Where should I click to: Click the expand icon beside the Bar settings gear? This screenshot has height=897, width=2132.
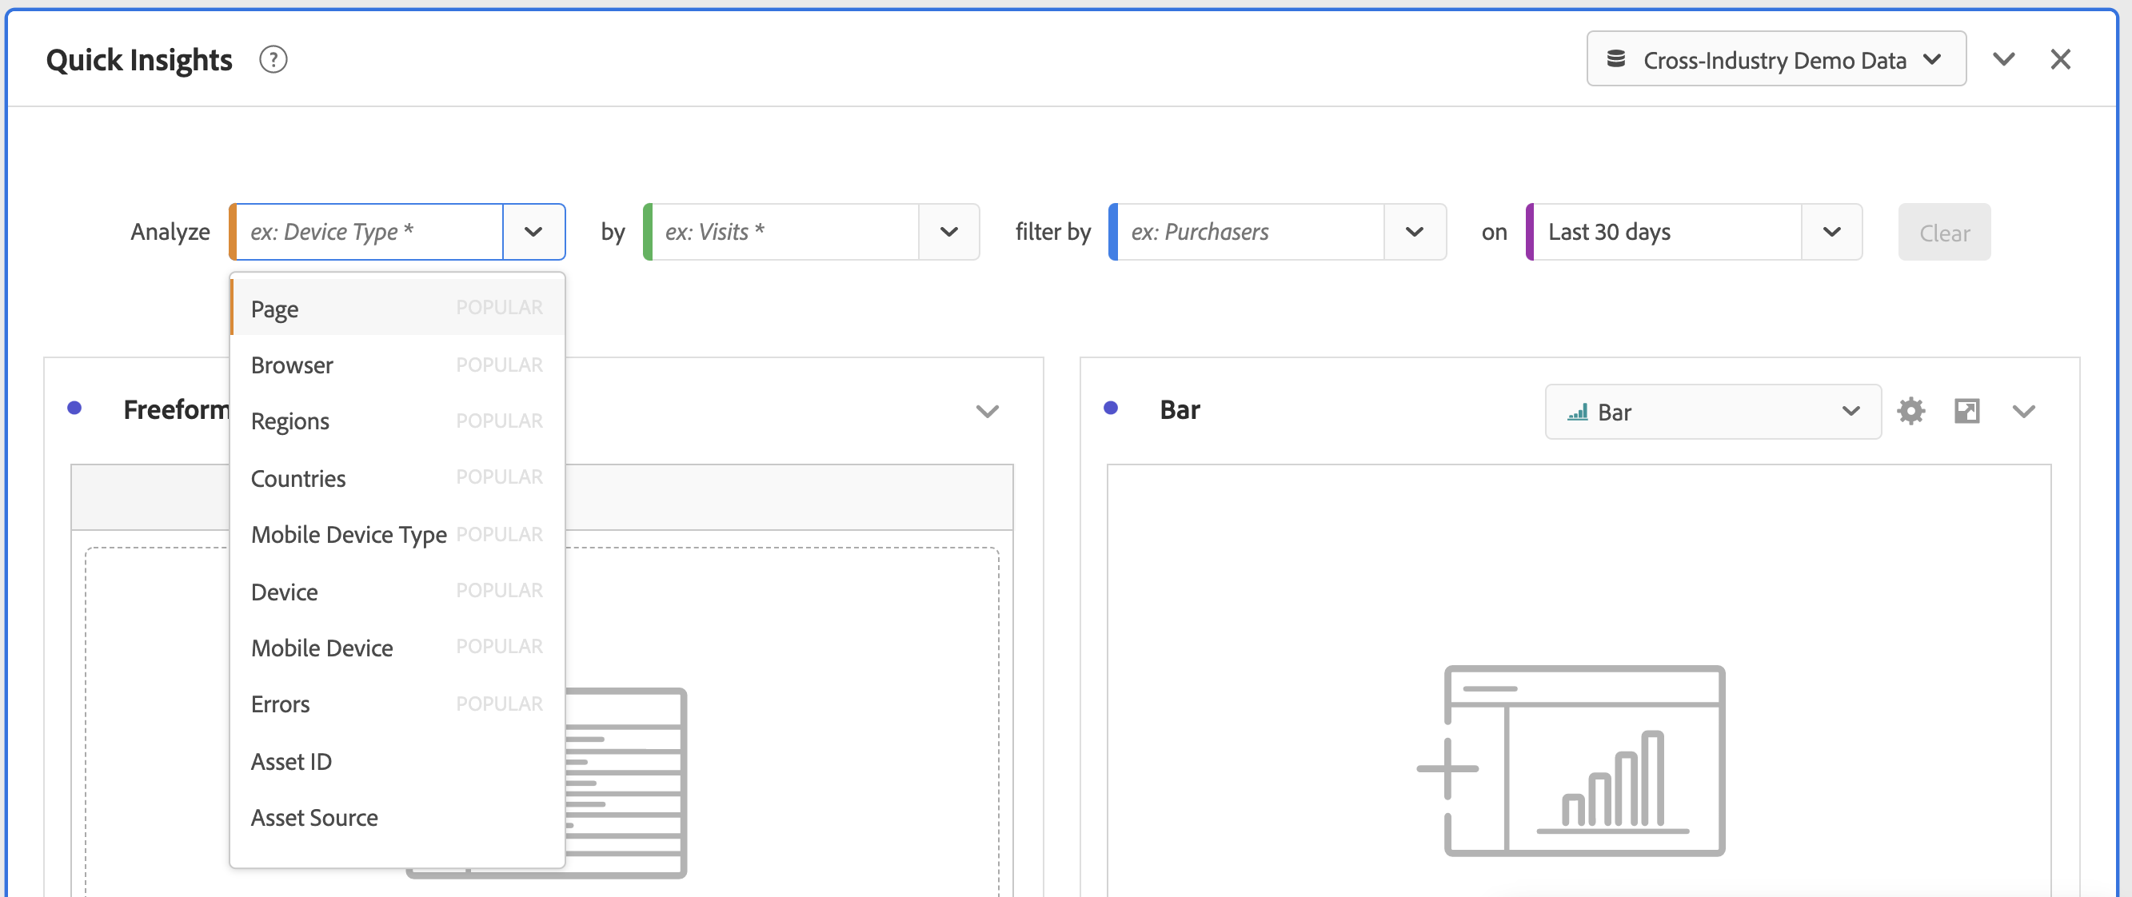click(x=1966, y=411)
